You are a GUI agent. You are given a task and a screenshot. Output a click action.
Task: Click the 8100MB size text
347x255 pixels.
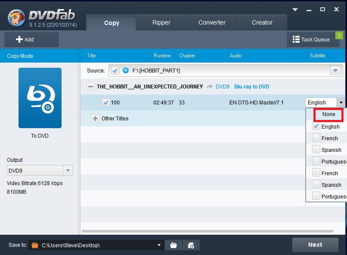(17, 192)
